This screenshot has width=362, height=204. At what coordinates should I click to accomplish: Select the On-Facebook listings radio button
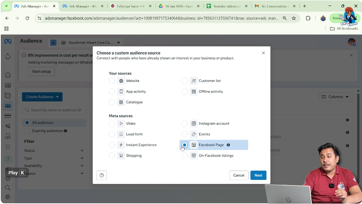point(184,155)
